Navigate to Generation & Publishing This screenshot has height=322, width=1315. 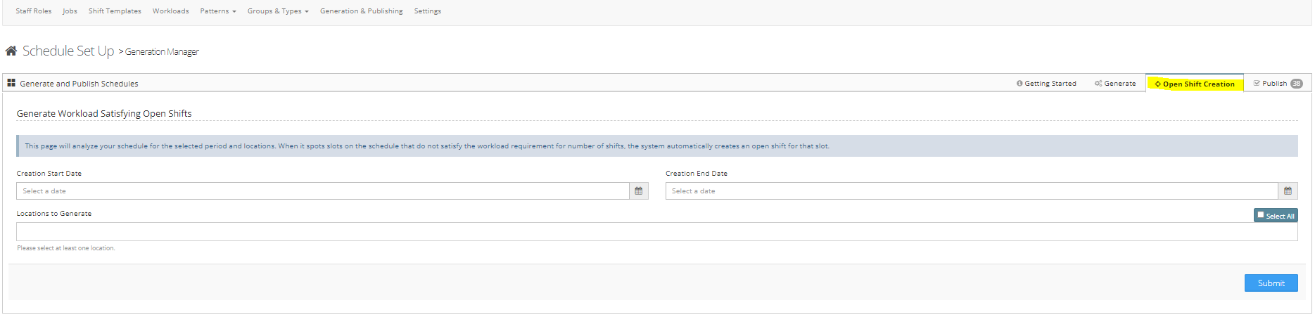(362, 11)
